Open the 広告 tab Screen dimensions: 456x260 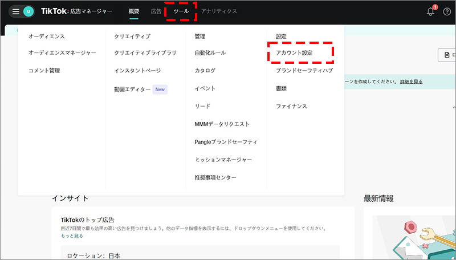pos(156,11)
